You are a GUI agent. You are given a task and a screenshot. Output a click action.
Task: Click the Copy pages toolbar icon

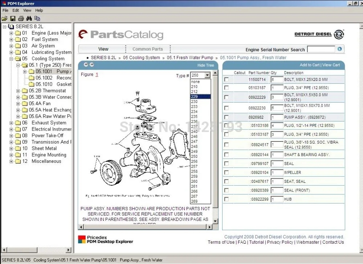pyautogui.click(x=37, y=18)
